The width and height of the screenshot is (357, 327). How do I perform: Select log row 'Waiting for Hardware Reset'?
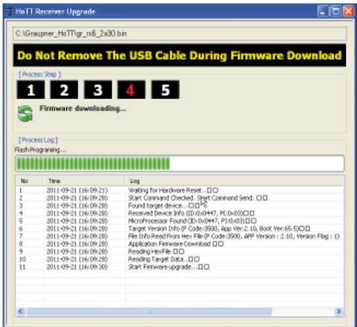(180, 190)
